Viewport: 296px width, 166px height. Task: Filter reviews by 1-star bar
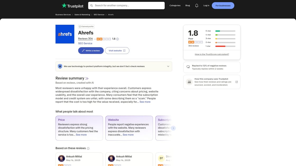(225, 46)
